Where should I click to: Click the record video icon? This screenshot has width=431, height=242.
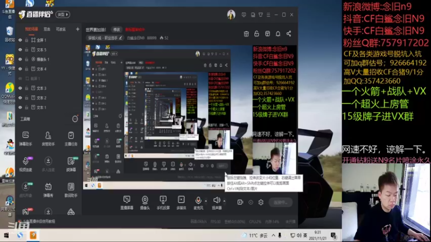coord(240,202)
